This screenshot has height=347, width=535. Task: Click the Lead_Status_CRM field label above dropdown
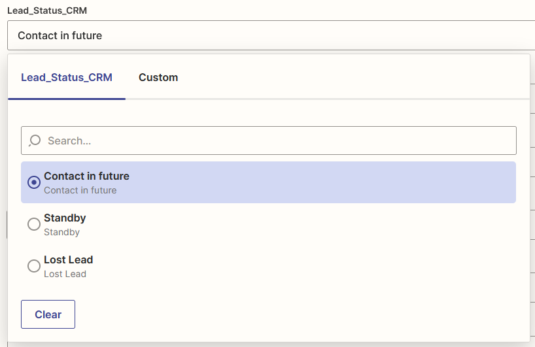click(x=46, y=11)
